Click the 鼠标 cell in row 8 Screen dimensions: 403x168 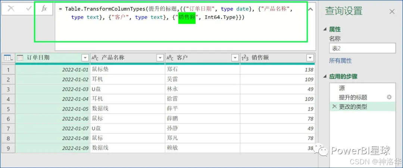(x=128, y=138)
